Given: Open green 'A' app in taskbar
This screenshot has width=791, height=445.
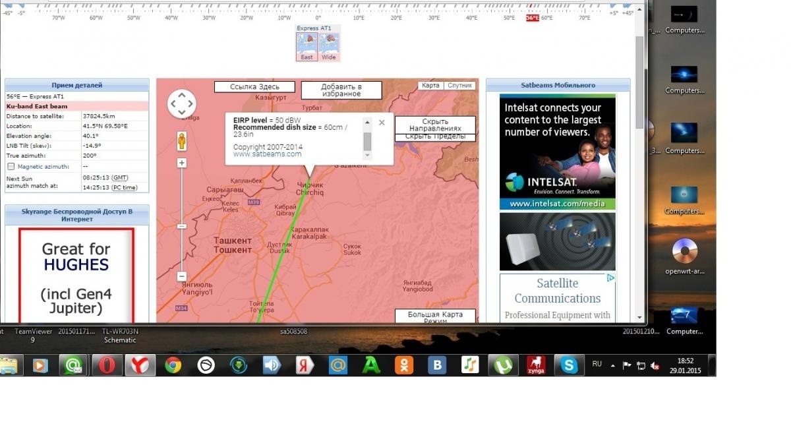Looking at the screenshot, I should pyautogui.click(x=372, y=365).
